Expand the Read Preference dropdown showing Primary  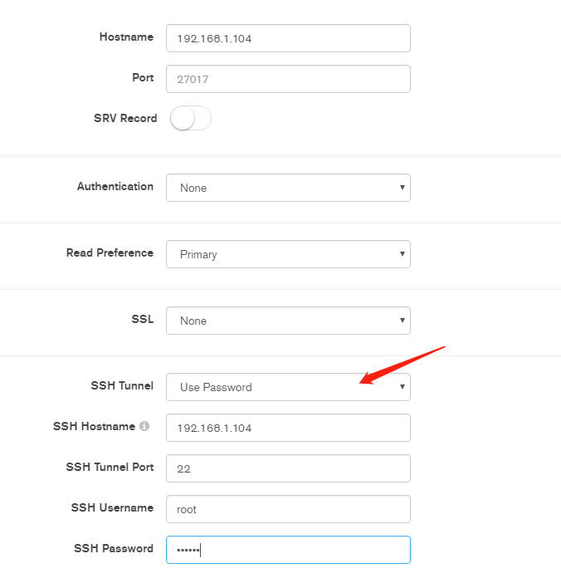pyautogui.click(x=288, y=254)
